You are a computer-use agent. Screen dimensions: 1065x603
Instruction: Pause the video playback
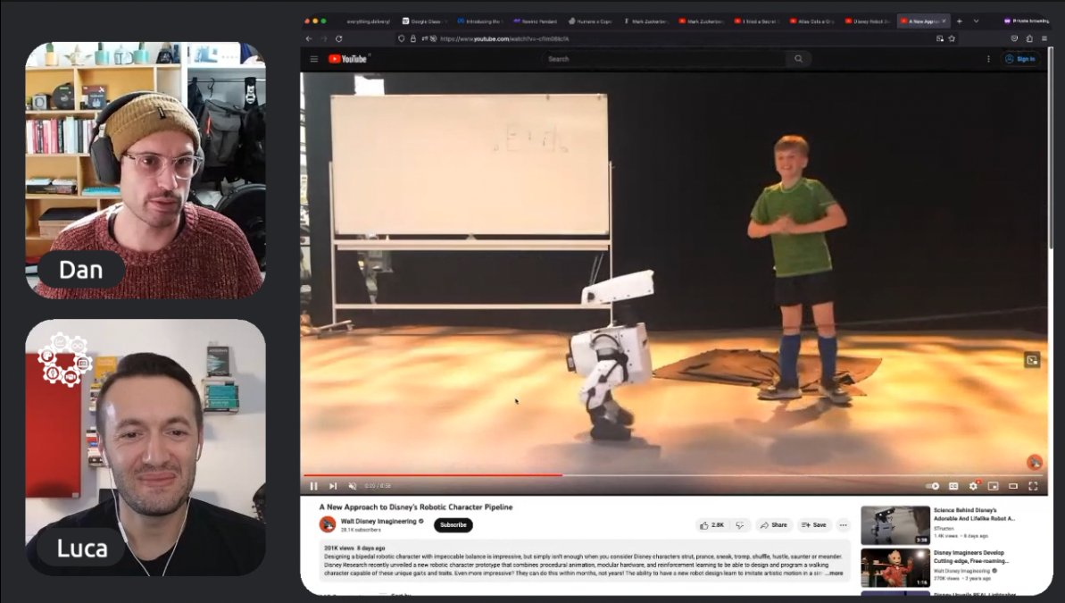313,486
